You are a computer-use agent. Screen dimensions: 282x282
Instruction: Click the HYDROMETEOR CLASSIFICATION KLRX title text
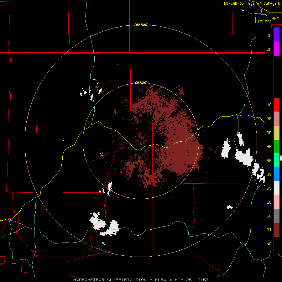point(141,280)
